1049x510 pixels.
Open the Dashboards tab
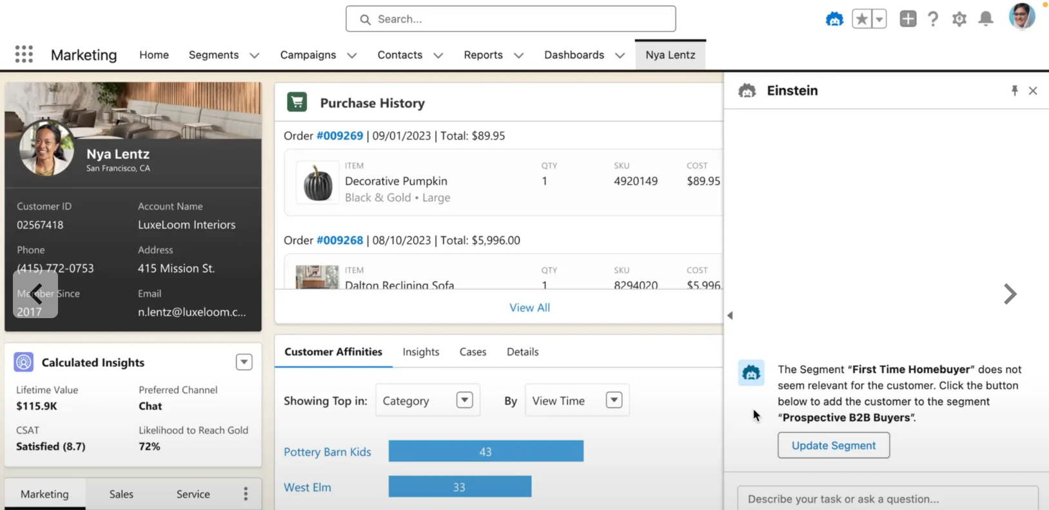(574, 55)
